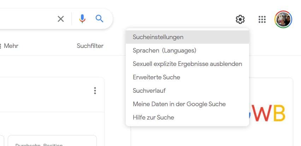
Task: Open the card's vertical three-dot menu
Action: pos(95,91)
